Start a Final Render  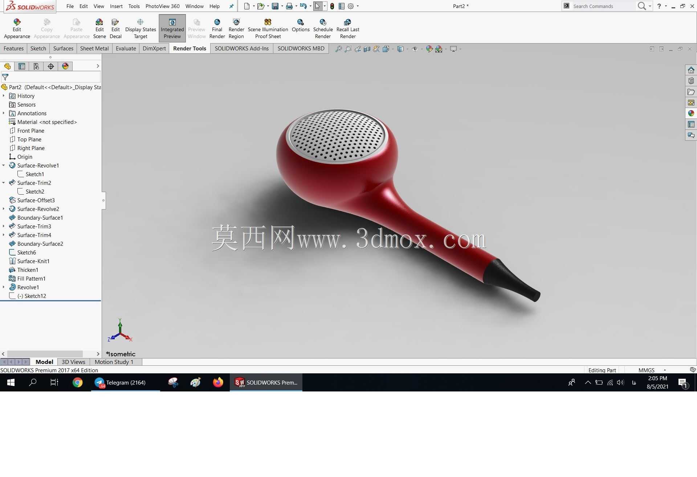coord(217,28)
